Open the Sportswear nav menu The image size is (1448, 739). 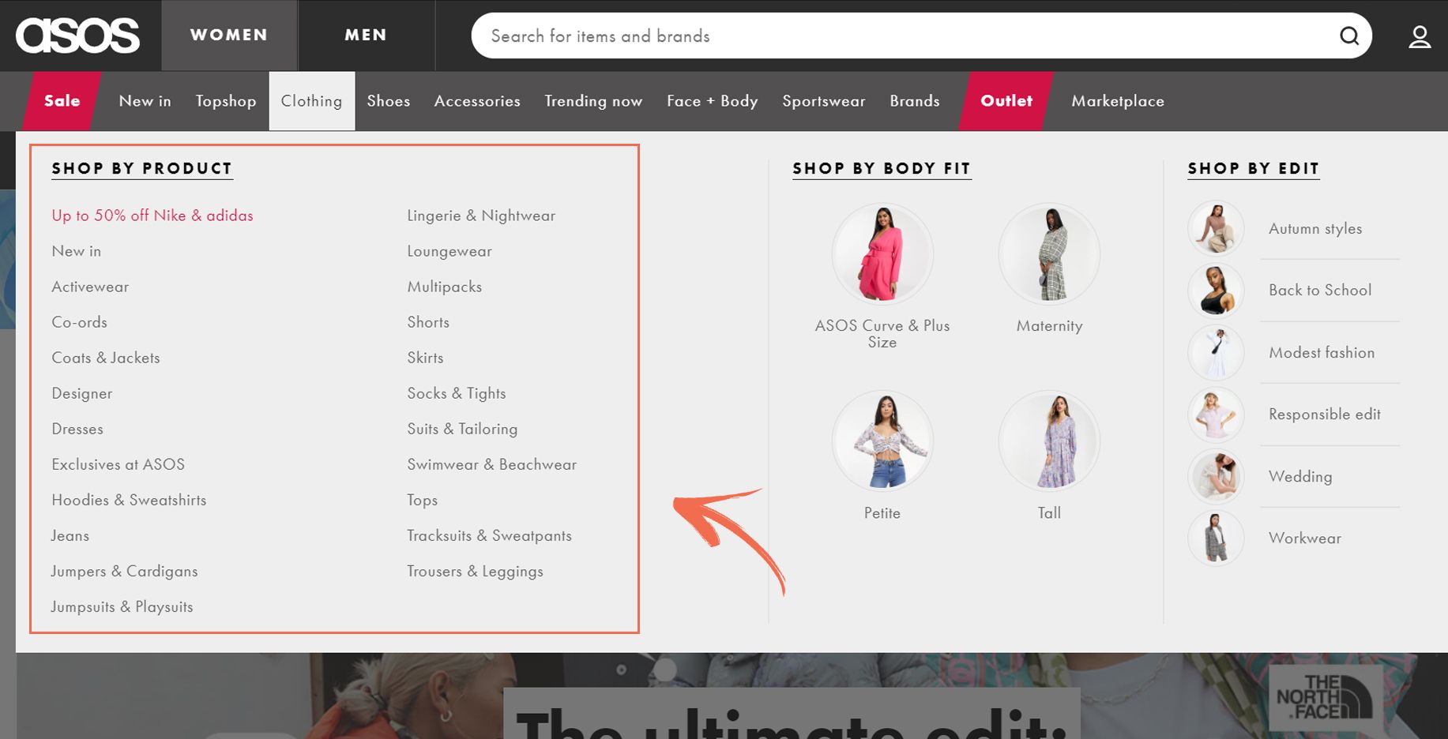tap(824, 101)
